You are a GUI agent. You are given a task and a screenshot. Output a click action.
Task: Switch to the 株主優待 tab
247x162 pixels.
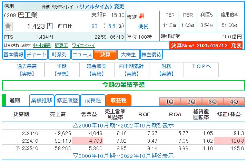tap(151, 55)
